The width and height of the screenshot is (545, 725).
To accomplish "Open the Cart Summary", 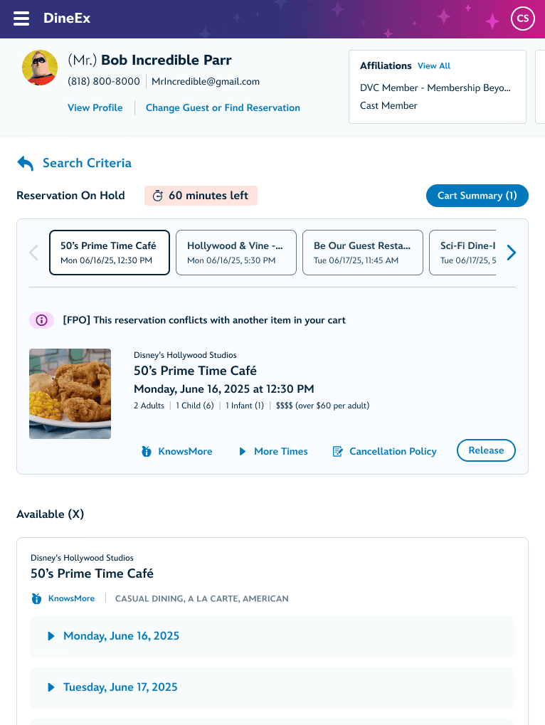I will pos(477,196).
